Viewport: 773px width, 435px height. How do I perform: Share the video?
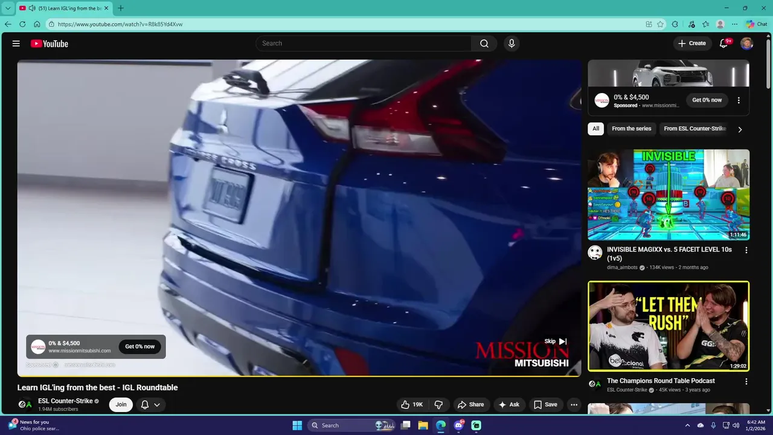click(470, 405)
